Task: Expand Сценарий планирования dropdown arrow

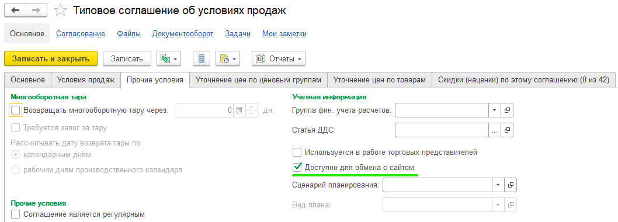Action: 498,185
